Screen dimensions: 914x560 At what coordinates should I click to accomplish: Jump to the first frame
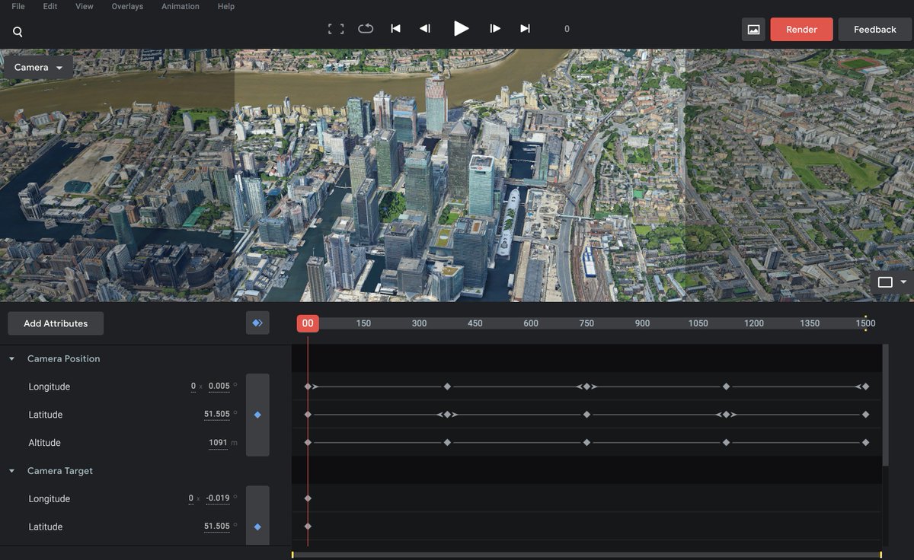tap(395, 28)
